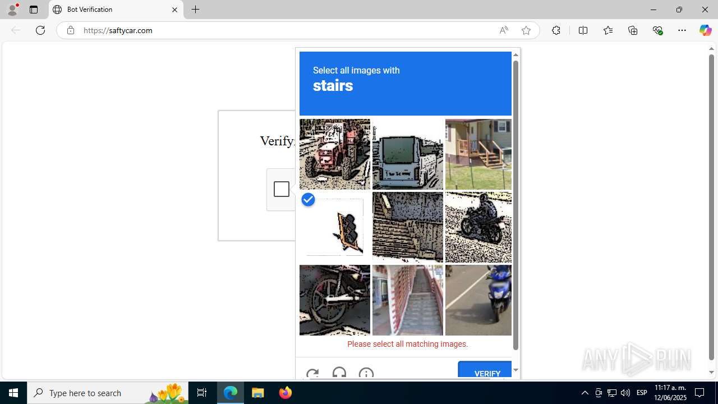View site information lock icon
The image size is (718, 404).
[70, 30]
